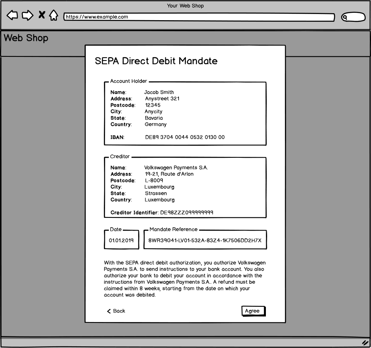The height and width of the screenshot is (348, 371).
Task: Click the SEPA Direct Debit Mandate heading
Action: (x=156, y=61)
